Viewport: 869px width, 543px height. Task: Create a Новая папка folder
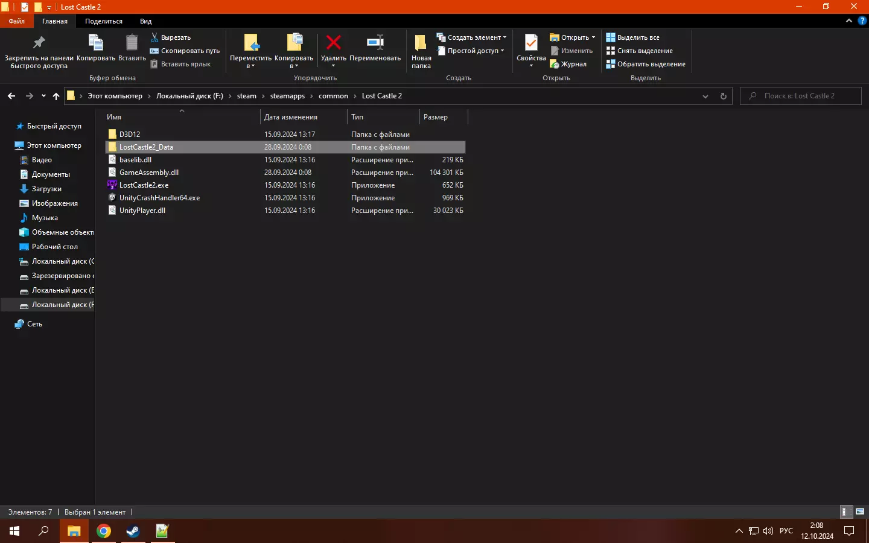coord(421,51)
